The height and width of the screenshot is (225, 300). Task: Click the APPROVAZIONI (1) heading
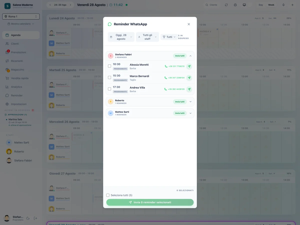tap(16, 115)
